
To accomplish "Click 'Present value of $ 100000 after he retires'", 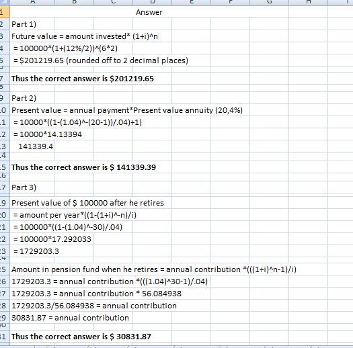I will click(87, 203).
